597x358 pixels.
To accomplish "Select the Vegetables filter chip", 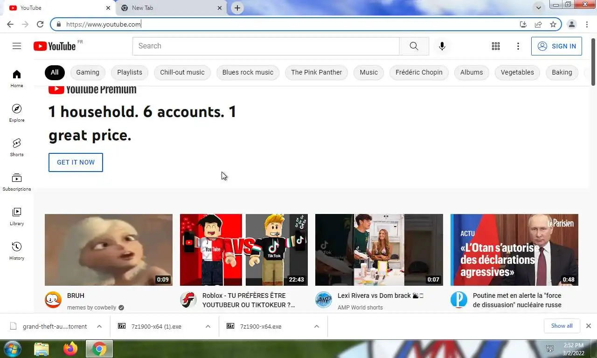I will [x=517, y=72].
